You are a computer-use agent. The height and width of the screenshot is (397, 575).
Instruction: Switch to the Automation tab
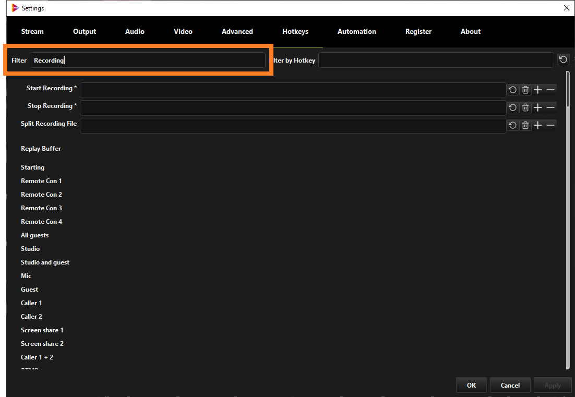coord(356,31)
